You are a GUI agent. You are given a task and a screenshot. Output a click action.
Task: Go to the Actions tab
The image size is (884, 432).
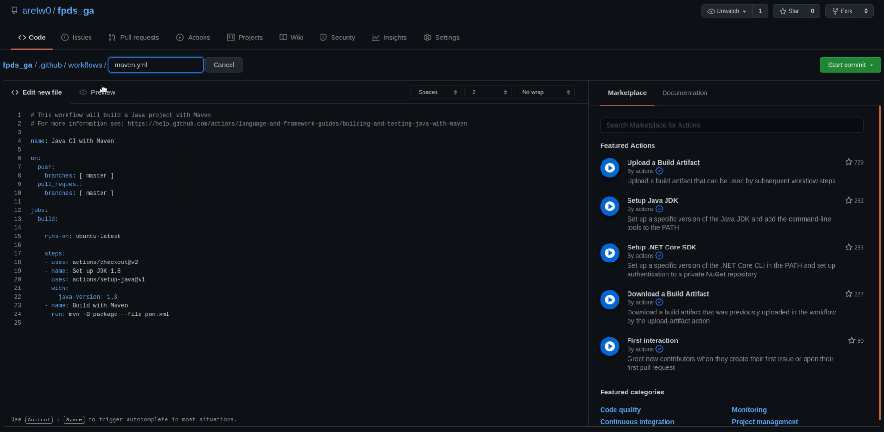click(x=193, y=38)
